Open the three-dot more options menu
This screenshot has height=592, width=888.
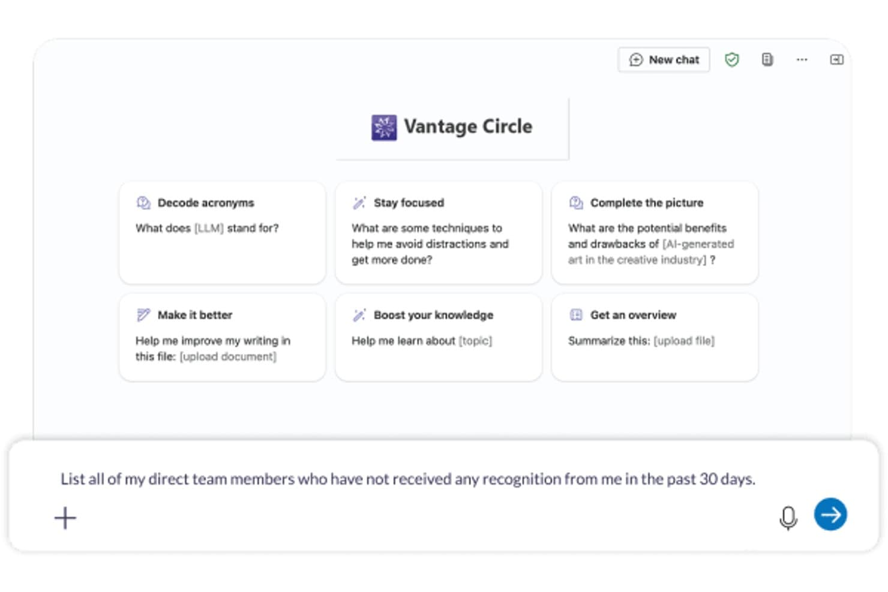[802, 59]
